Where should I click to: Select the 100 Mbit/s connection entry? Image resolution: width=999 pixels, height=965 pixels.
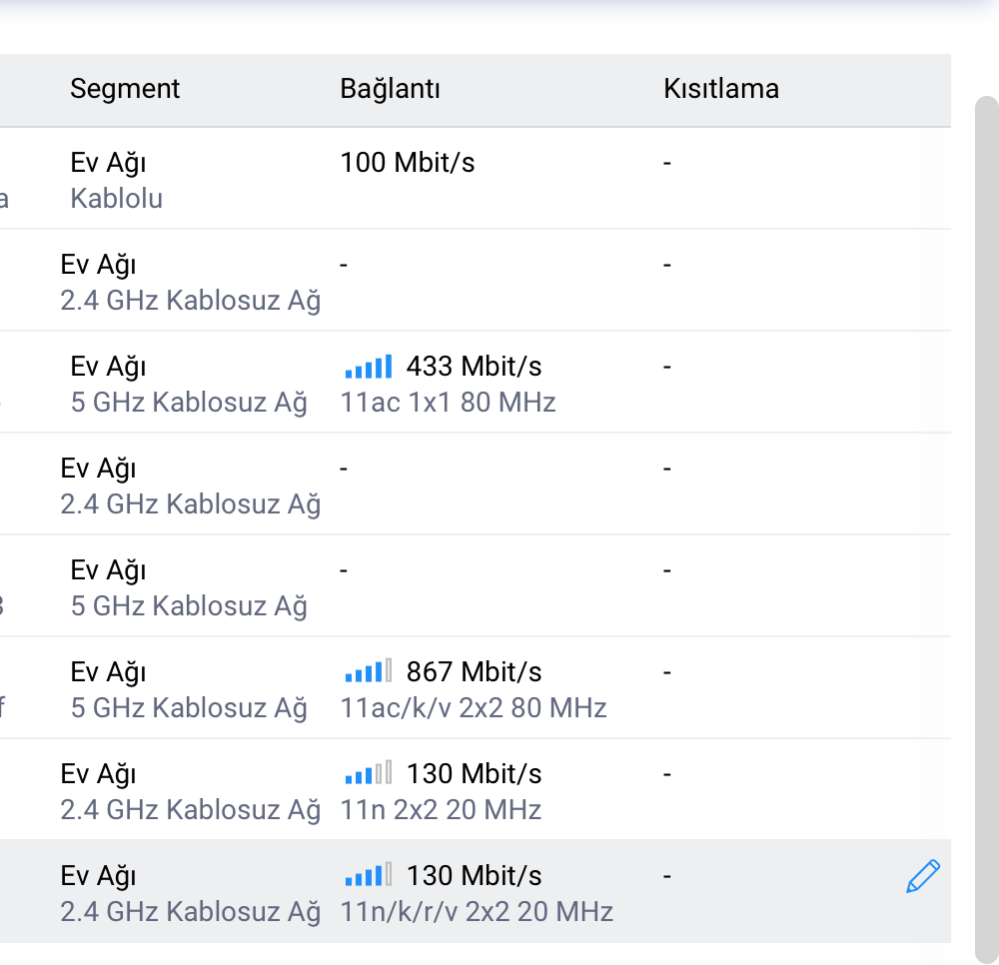[x=408, y=163]
